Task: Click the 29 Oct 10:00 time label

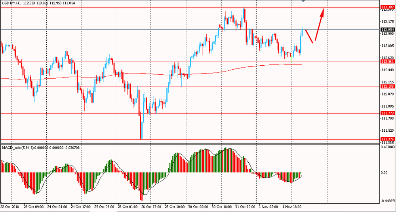Action: 175,206
